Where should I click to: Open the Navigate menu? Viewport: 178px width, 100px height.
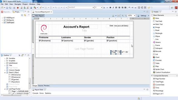(18, 4)
